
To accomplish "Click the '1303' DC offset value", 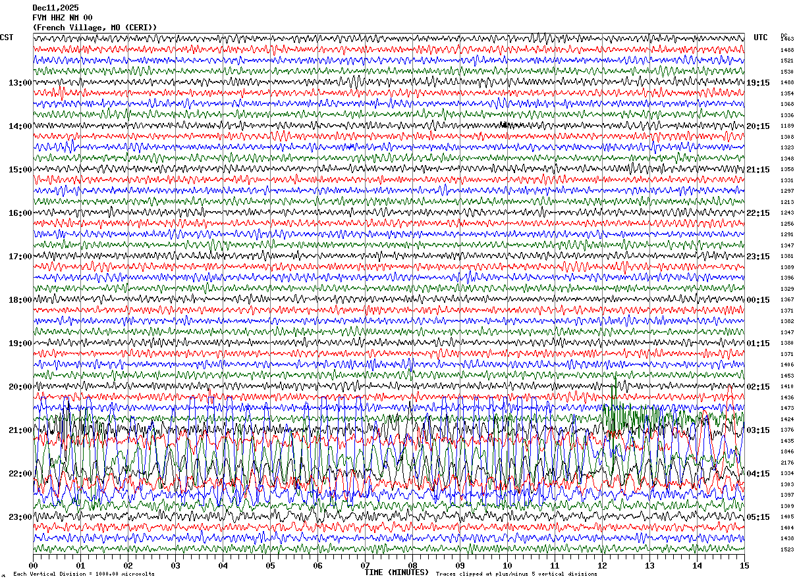I will (x=787, y=484).
